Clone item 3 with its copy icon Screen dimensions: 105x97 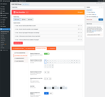pos(80,33)
